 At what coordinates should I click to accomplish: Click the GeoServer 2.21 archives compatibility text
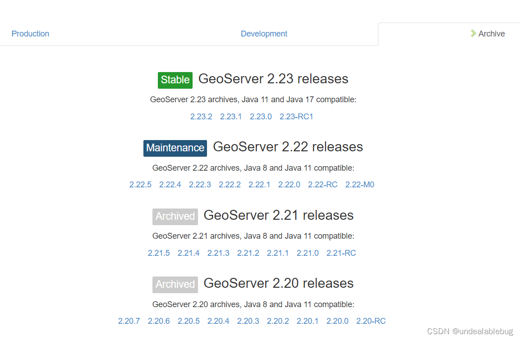tap(253, 236)
